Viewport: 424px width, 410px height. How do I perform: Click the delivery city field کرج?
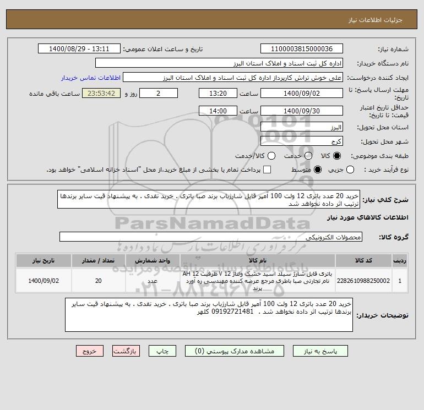coord(302,141)
